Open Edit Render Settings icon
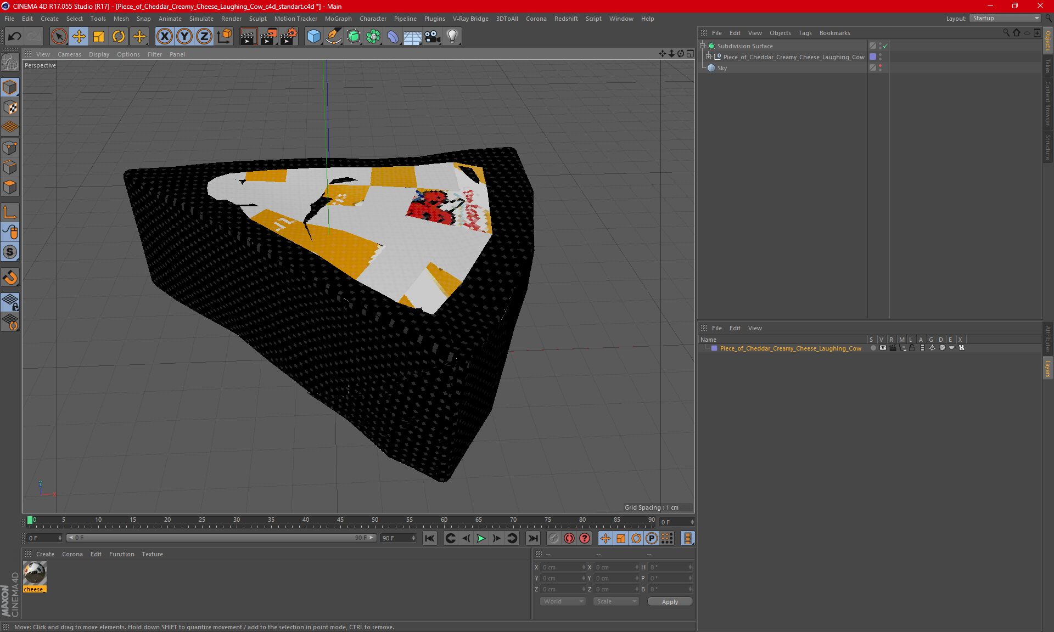Screen dimensions: 1054x632 pyautogui.click(x=289, y=37)
